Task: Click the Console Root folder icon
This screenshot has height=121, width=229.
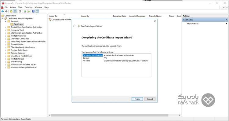Action: pos(3,16)
